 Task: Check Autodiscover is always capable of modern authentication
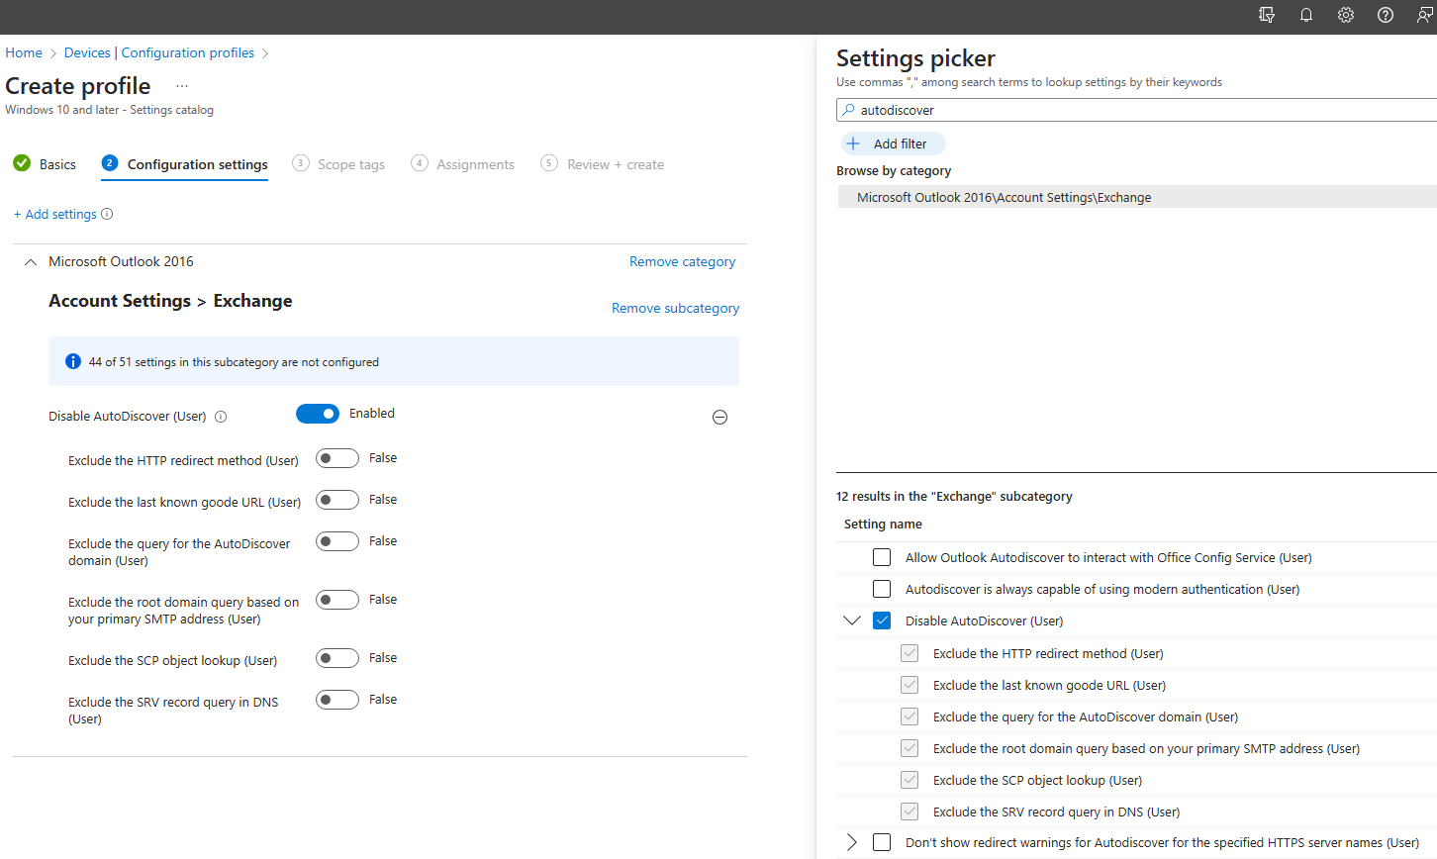click(x=882, y=589)
